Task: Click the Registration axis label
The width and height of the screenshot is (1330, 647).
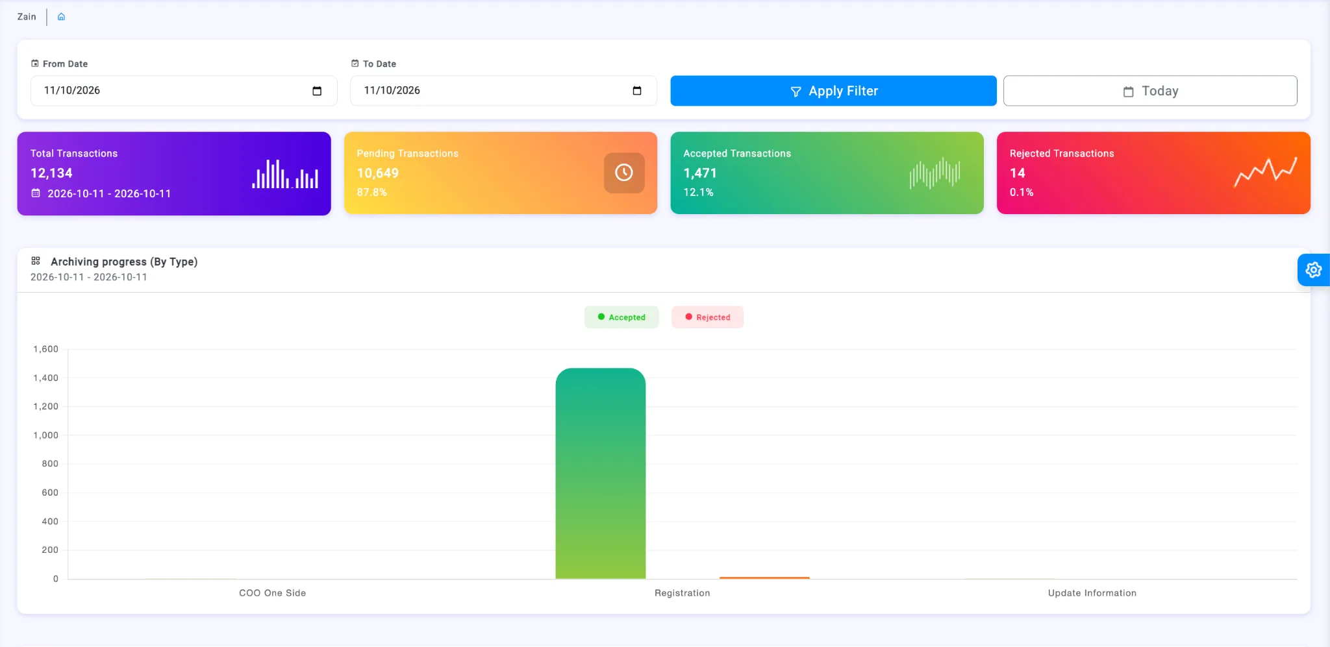Action: point(683,593)
